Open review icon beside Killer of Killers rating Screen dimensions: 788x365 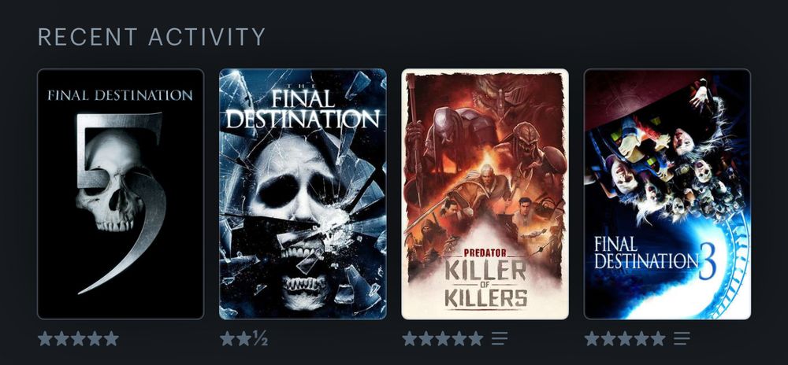500,338
